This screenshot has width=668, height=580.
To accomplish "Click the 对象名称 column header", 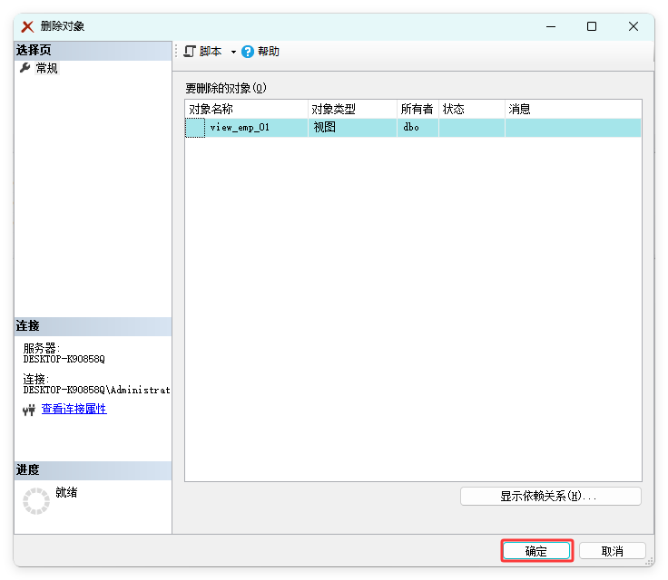I will click(246, 110).
